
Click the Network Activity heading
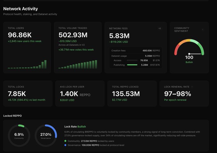coord(20,9)
